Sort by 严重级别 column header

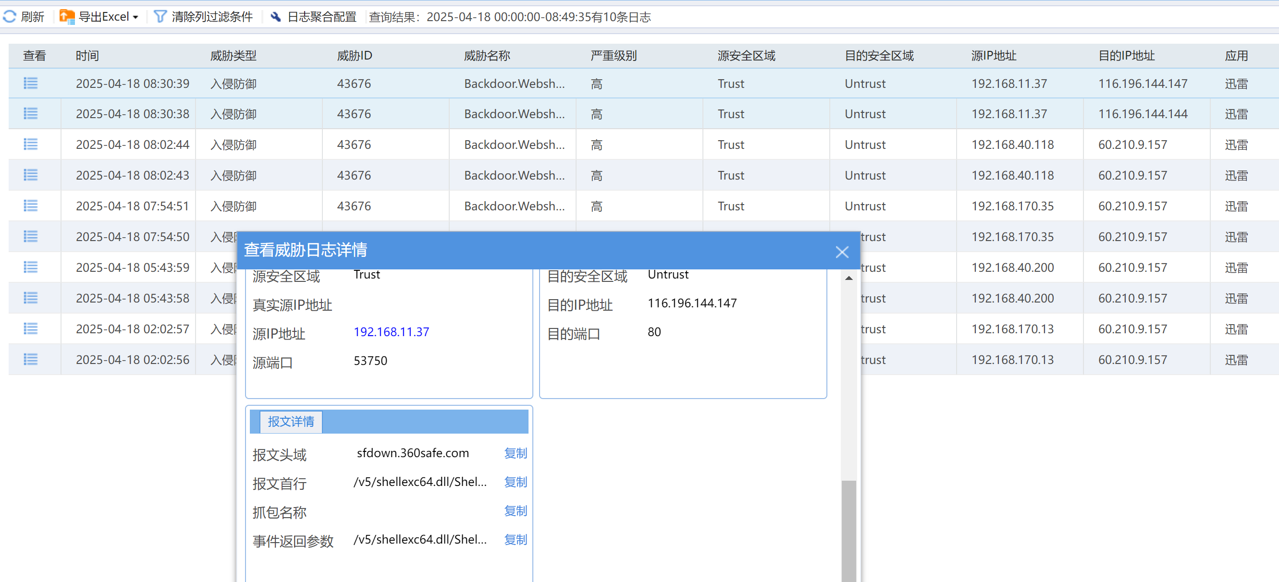click(614, 56)
